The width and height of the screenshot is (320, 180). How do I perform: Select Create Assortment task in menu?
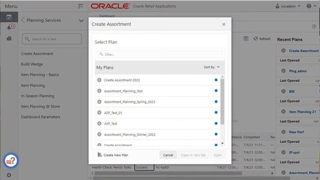pos(37,53)
